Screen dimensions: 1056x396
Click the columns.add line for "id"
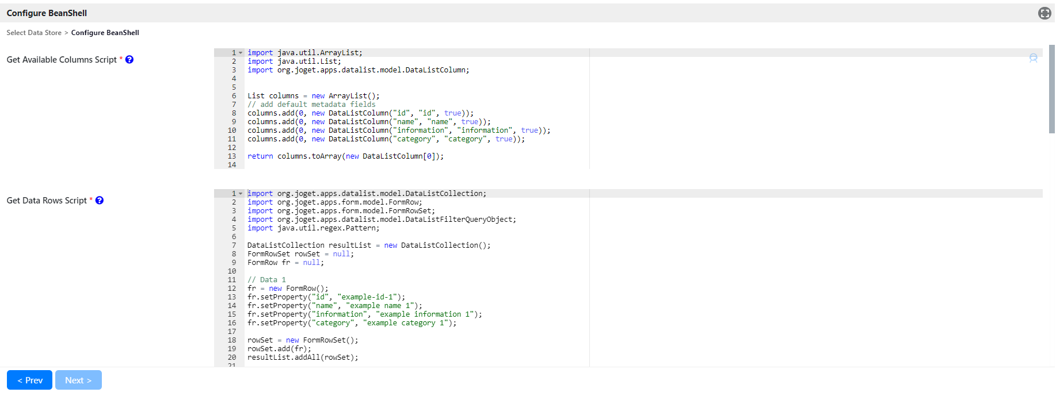point(361,113)
